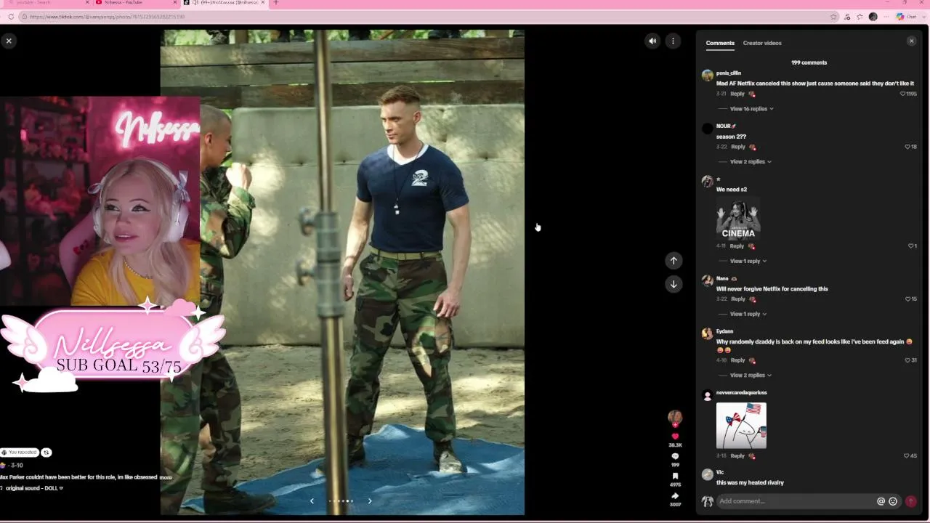This screenshot has height=523, width=930.
Task: Reply to the 'season 2??' comment
Action: (738, 147)
